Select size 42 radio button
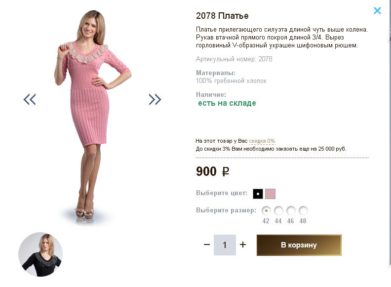The height and width of the screenshot is (287, 391). [267, 210]
